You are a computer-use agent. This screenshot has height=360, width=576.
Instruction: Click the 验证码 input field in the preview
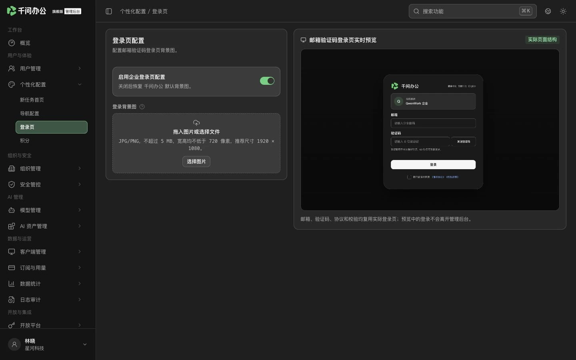coord(420,142)
